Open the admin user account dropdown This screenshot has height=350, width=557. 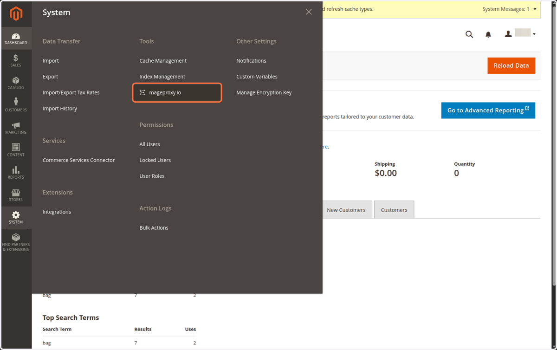click(520, 34)
